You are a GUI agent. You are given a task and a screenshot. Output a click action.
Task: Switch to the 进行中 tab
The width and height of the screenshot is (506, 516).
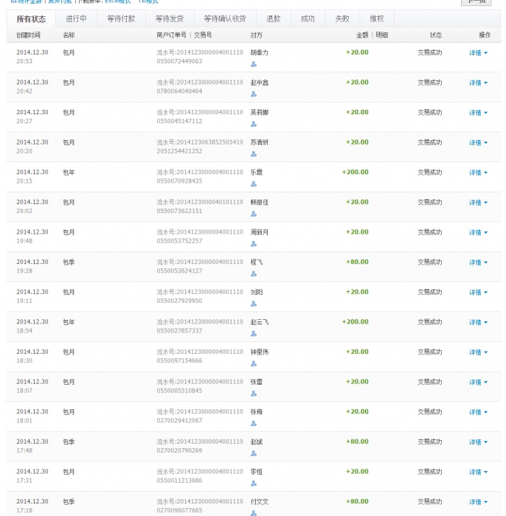[x=76, y=19]
